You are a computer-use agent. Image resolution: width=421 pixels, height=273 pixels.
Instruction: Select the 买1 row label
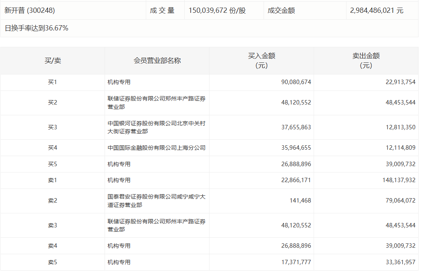pyautogui.click(x=52, y=82)
